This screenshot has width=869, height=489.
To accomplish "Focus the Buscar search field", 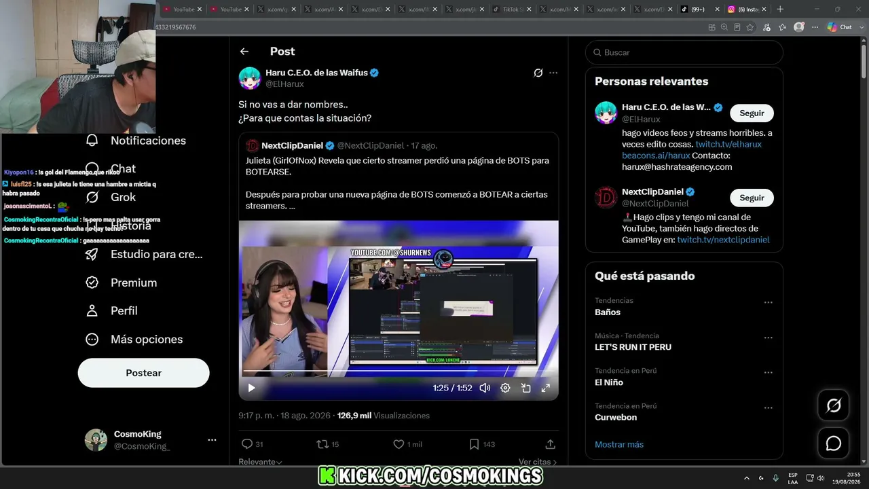I will (684, 52).
